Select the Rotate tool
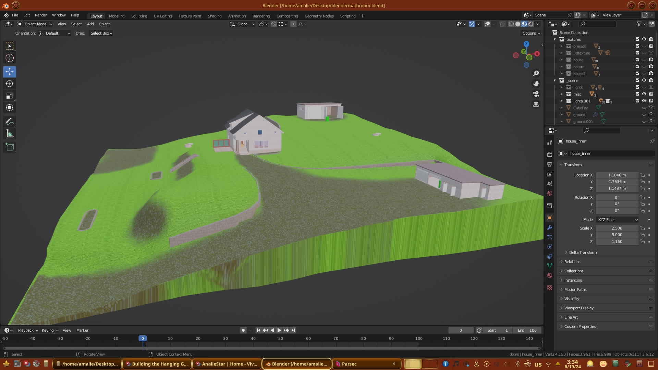This screenshot has width=658, height=370. (10, 84)
